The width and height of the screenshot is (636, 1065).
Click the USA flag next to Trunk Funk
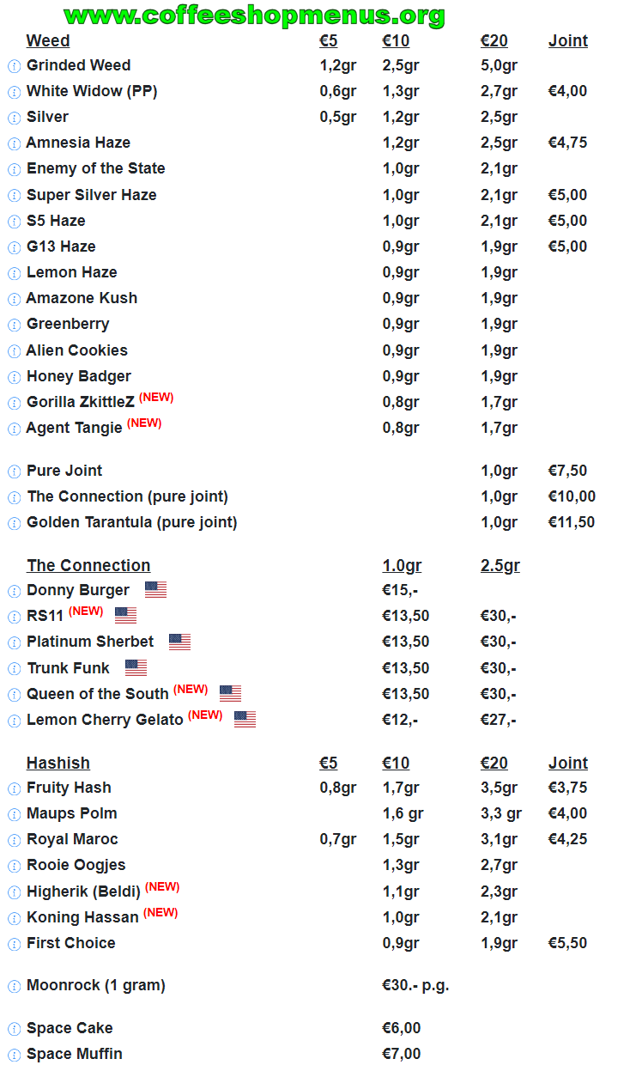136,668
